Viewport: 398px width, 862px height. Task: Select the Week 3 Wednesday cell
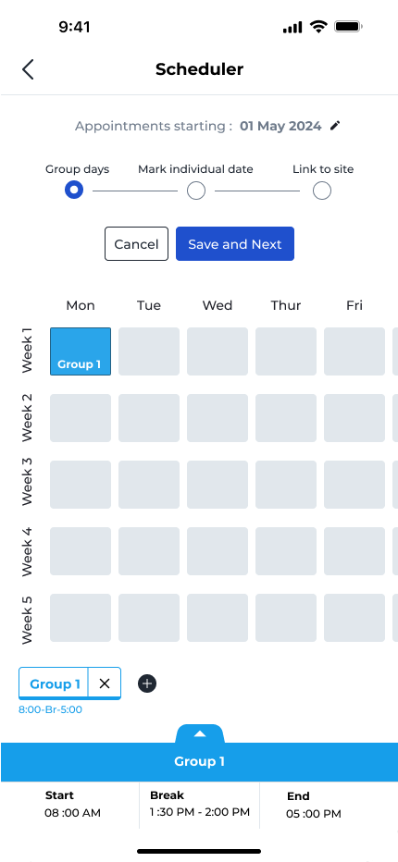[218, 485]
